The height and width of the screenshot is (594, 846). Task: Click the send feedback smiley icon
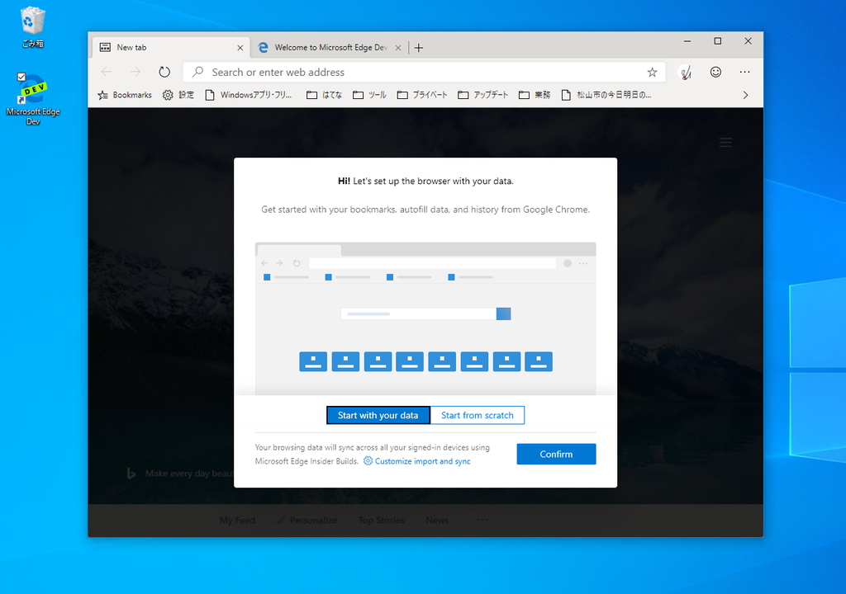click(715, 72)
